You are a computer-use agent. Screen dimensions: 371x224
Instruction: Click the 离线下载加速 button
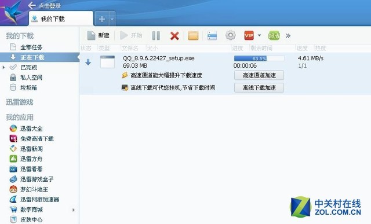pyautogui.click(x=259, y=88)
